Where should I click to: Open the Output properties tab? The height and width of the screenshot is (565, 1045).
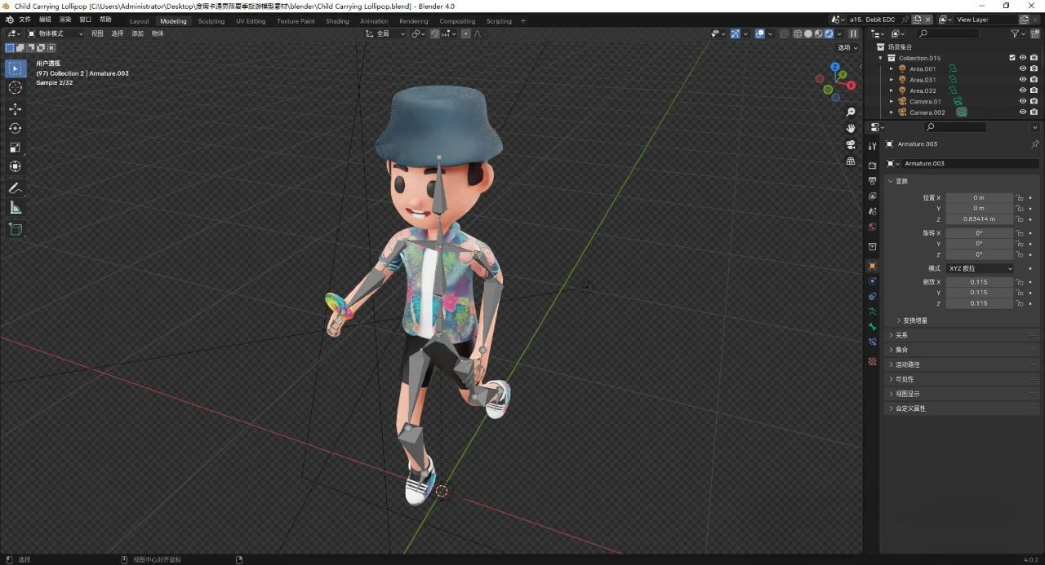pyautogui.click(x=872, y=181)
